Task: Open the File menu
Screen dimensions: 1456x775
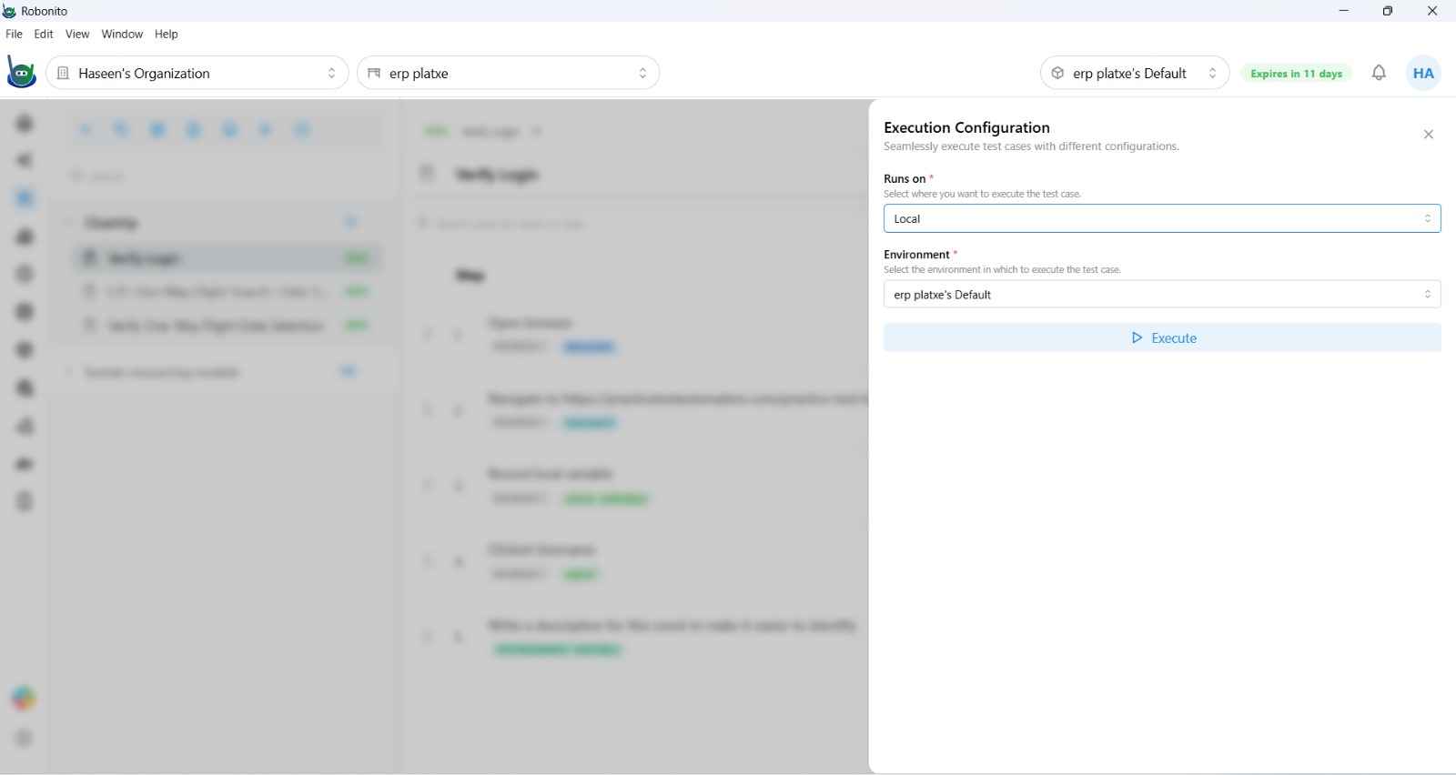Action: [14, 34]
